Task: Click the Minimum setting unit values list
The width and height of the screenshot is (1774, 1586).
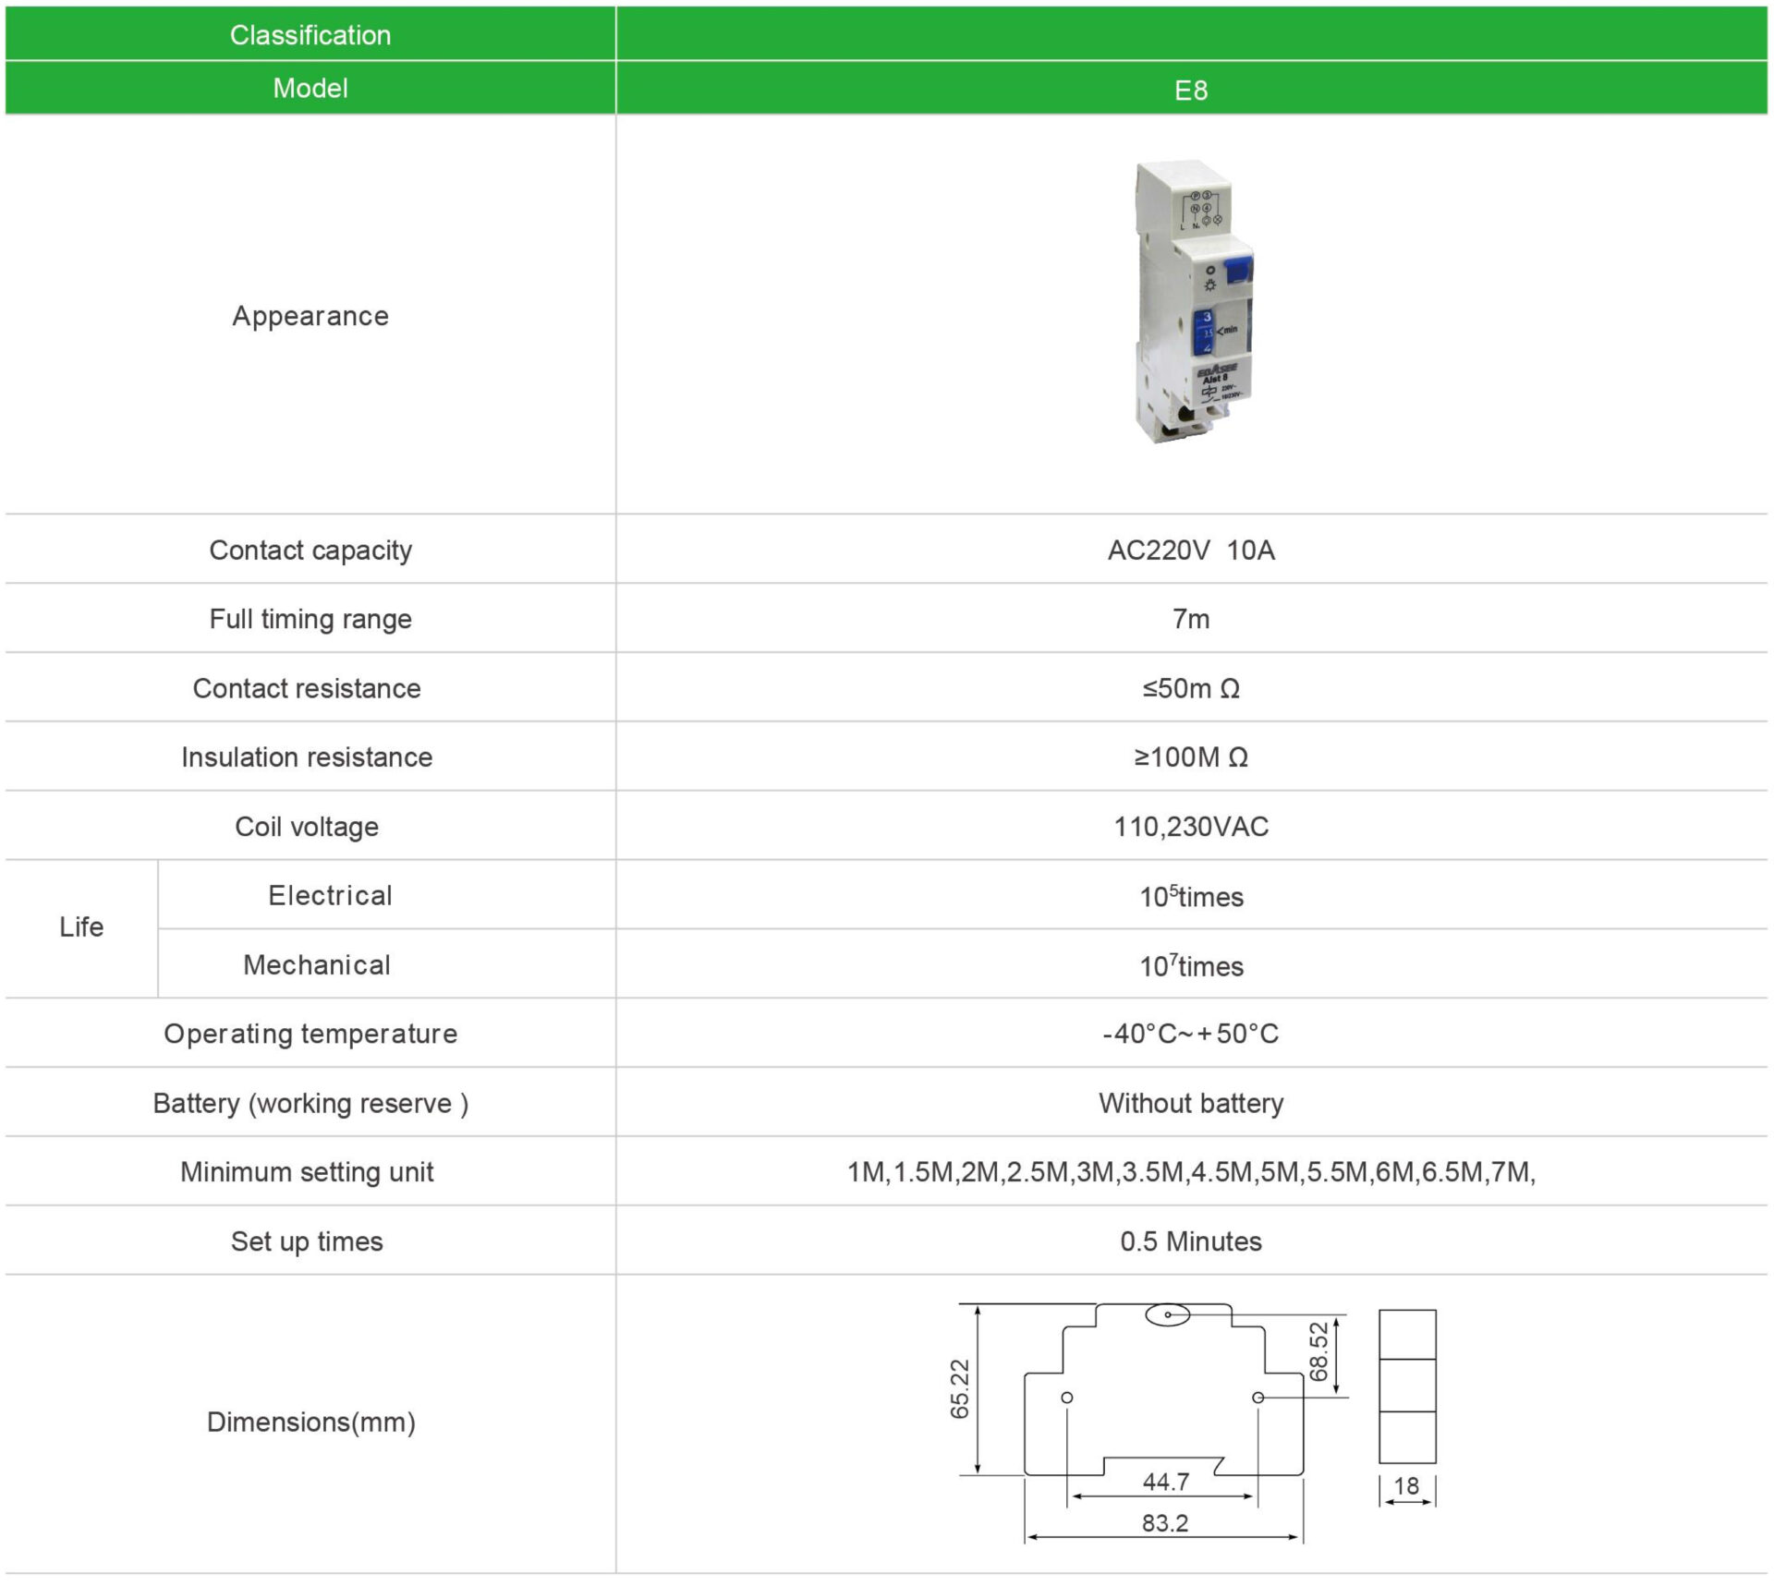Action: click(1190, 1172)
